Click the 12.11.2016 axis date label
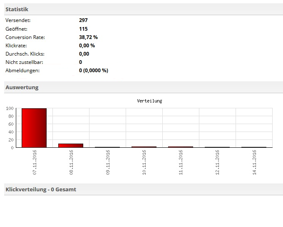This screenshot has width=283, height=227. pos(217,162)
